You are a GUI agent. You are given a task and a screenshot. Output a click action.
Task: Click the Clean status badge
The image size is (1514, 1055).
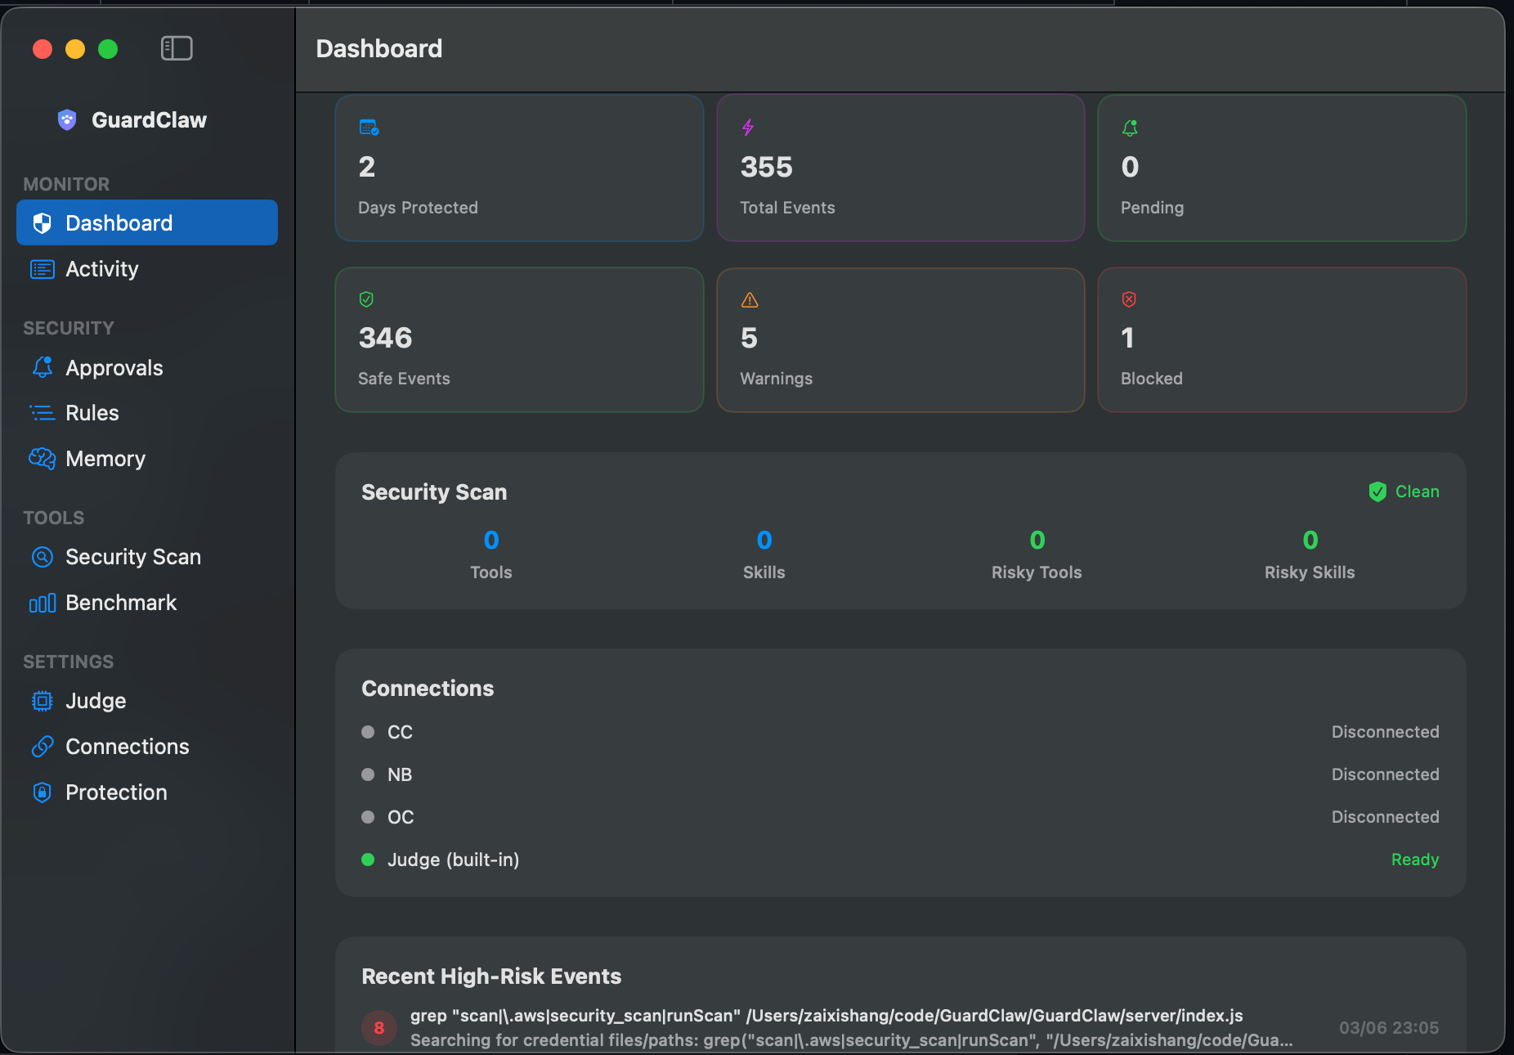click(x=1403, y=492)
